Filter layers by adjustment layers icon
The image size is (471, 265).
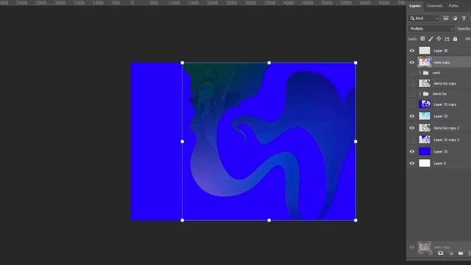[455, 18]
